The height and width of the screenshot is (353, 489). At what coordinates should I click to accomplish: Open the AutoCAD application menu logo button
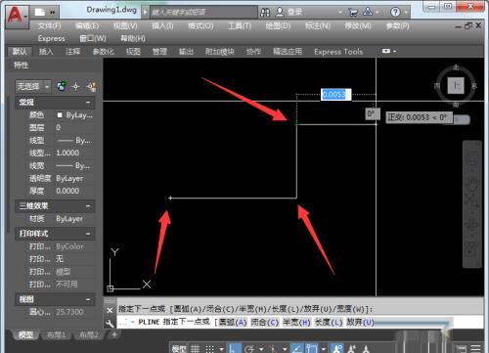point(17,17)
